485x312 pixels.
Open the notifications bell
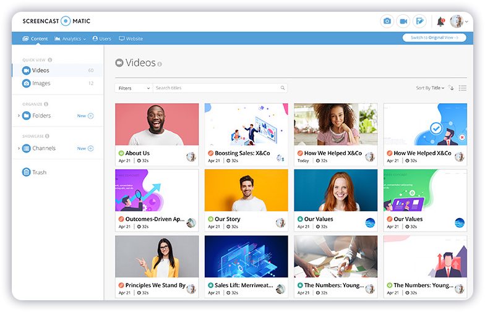pos(440,21)
